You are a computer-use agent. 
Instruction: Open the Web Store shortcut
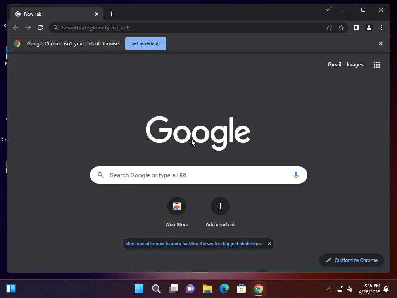(x=177, y=212)
